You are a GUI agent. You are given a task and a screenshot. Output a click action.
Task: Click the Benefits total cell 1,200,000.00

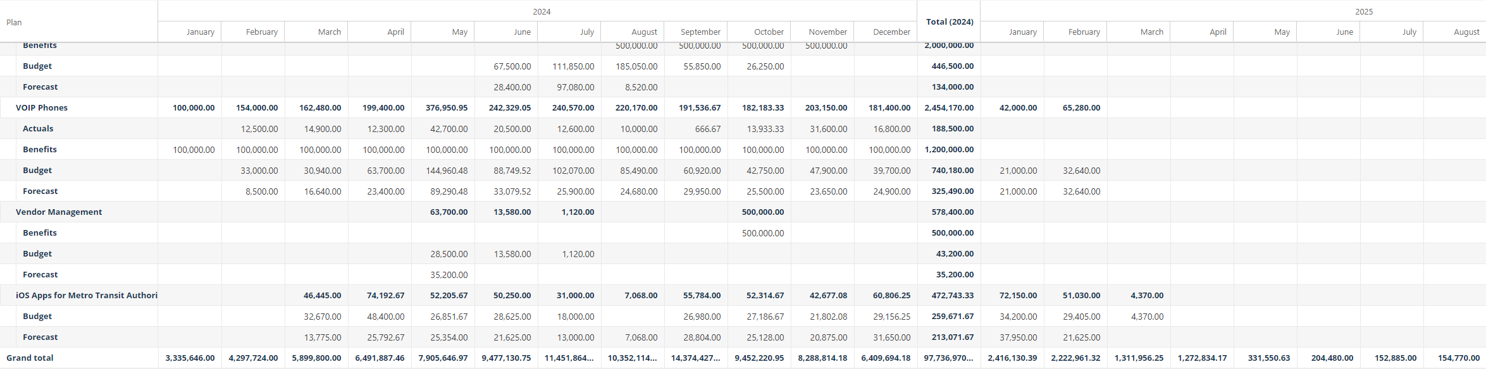click(x=949, y=149)
